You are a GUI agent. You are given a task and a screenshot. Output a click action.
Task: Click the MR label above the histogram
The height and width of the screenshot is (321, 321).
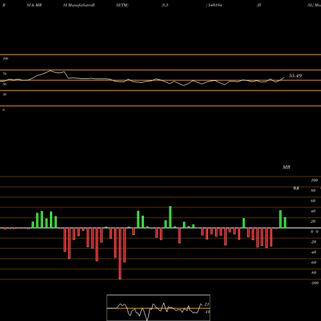[286, 167]
